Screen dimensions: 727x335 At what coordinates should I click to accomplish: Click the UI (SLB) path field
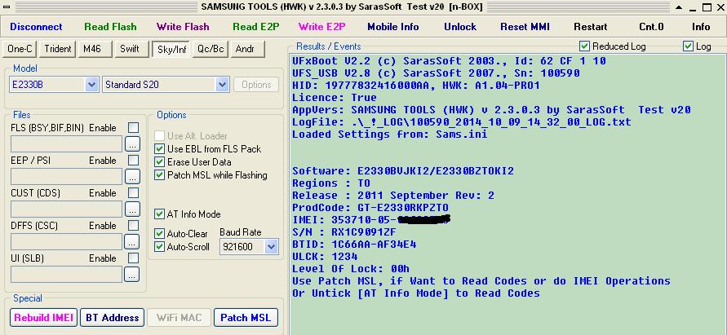point(66,274)
